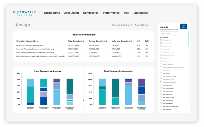Click the Analytic Summary table icon
The height and width of the screenshot is (127, 204).
161,61
